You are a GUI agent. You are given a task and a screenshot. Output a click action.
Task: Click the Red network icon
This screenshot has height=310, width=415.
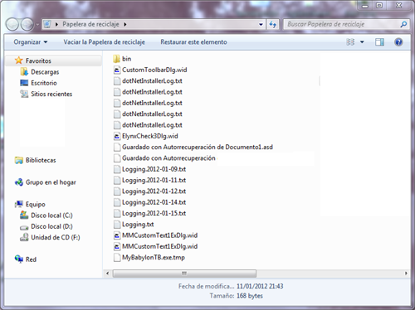click(19, 259)
